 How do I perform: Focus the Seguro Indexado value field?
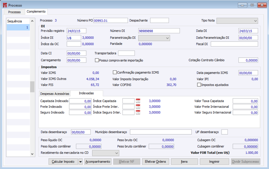80,113
